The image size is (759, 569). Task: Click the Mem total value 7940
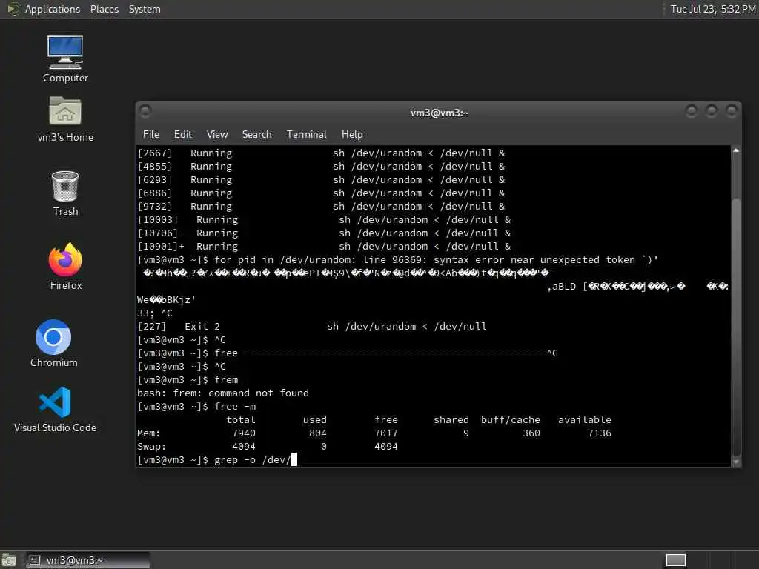coord(243,433)
